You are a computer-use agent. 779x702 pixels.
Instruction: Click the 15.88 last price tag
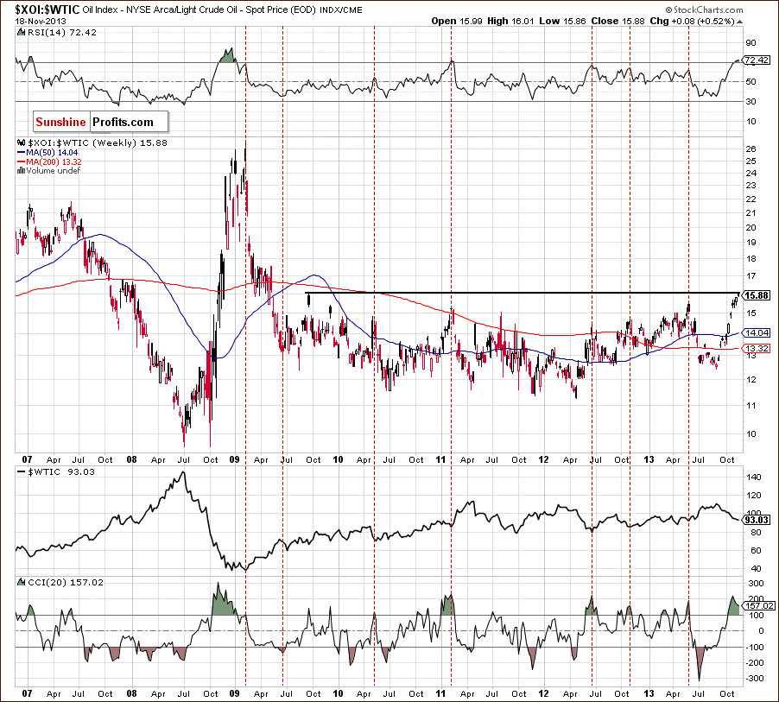pyautogui.click(x=757, y=295)
